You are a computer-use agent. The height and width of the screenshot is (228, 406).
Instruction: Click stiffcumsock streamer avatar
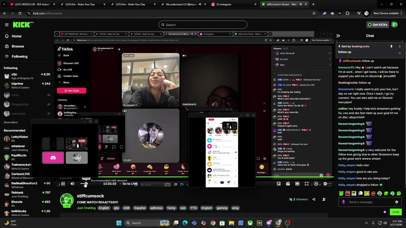67,201
